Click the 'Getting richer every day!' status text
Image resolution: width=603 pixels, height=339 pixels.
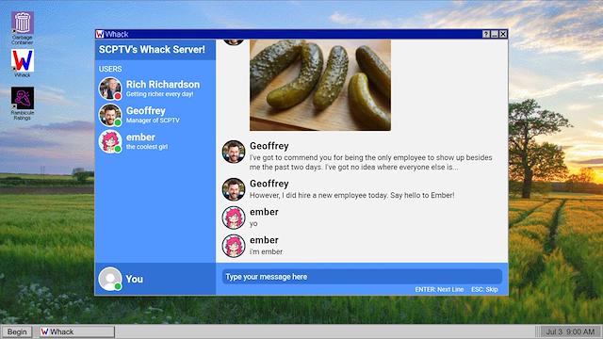click(x=159, y=94)
